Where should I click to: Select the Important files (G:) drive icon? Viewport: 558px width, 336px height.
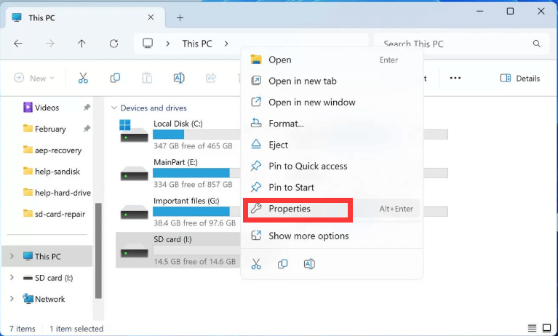click(134, 212)
